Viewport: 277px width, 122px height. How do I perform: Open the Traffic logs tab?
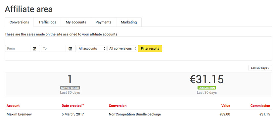point(47,22)
